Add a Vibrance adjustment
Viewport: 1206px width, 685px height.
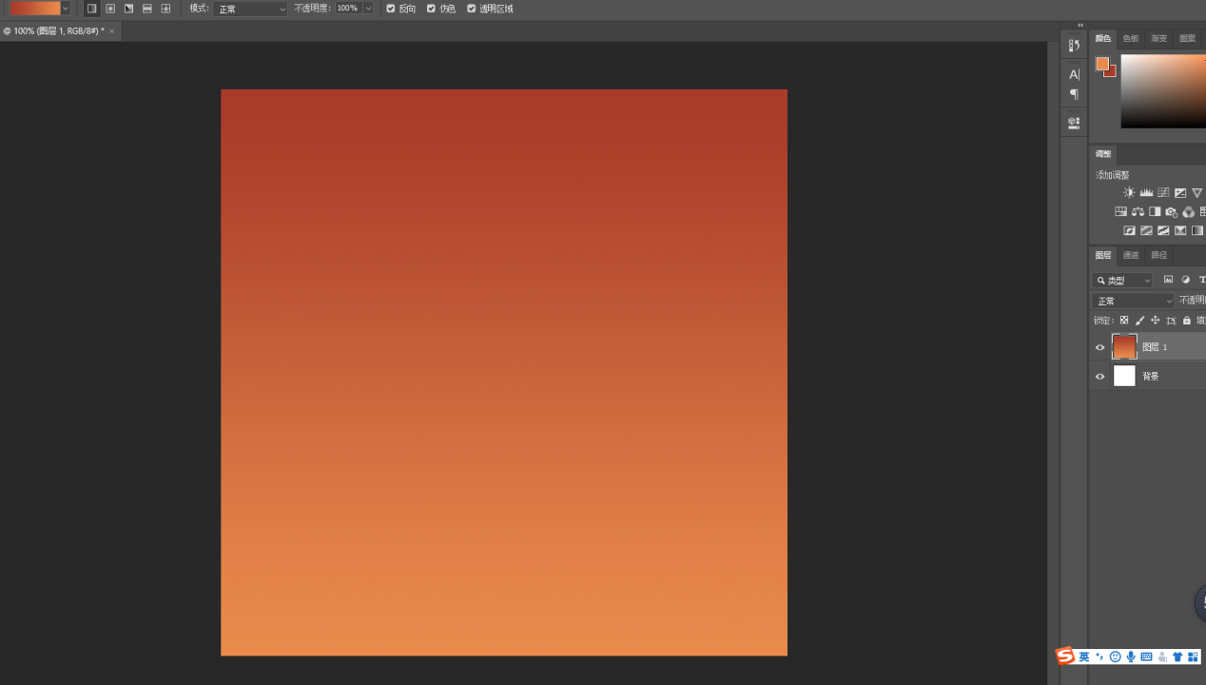pos(1196,192)
